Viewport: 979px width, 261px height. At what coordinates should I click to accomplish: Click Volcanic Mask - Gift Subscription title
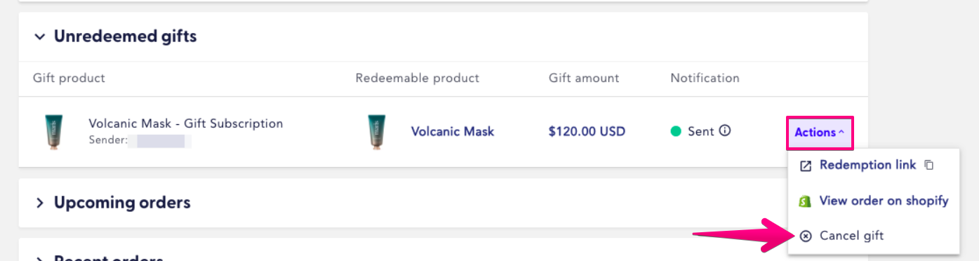[x=186, y=123]
